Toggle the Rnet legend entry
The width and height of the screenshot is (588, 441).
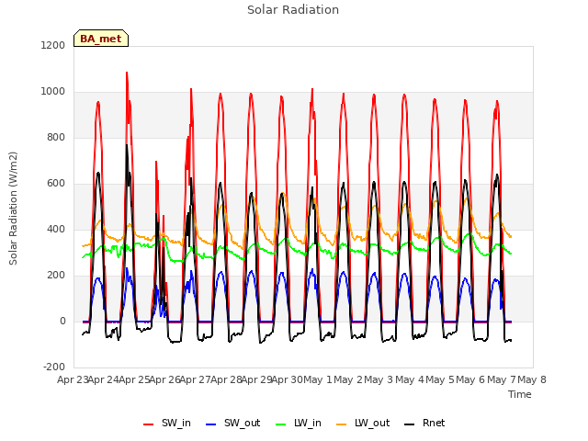tap(424, 423)
